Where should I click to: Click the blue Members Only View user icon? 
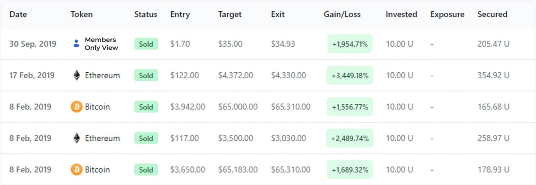point(76,44)
